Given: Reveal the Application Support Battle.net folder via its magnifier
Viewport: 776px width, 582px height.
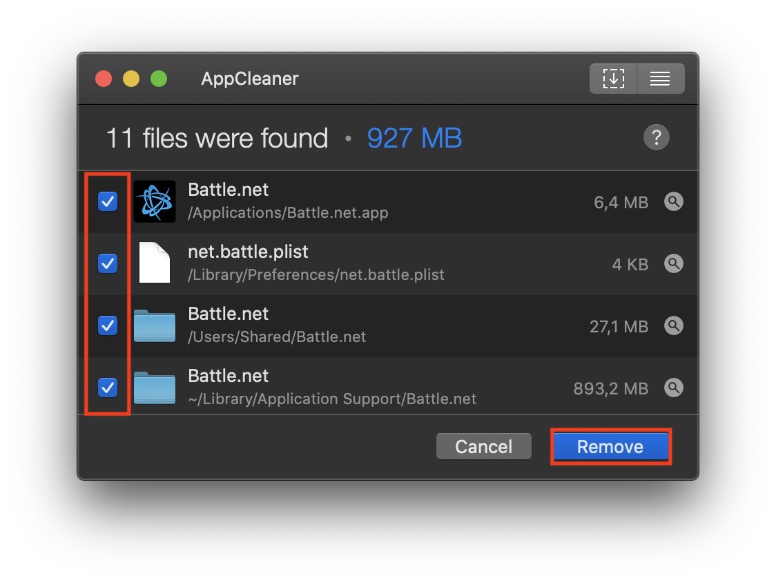Looking at the screenshot, I should pyautogui.click(x=674, y=388).
